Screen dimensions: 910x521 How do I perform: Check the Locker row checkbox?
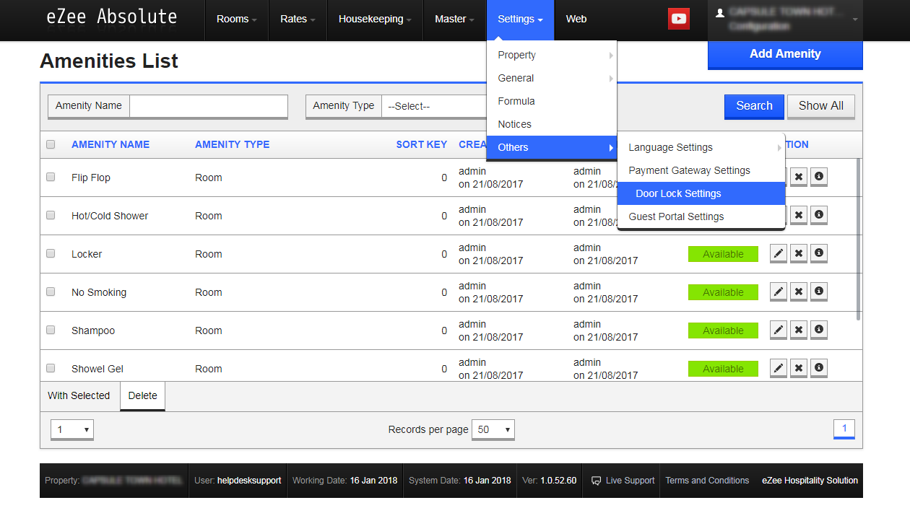point(51,253)
